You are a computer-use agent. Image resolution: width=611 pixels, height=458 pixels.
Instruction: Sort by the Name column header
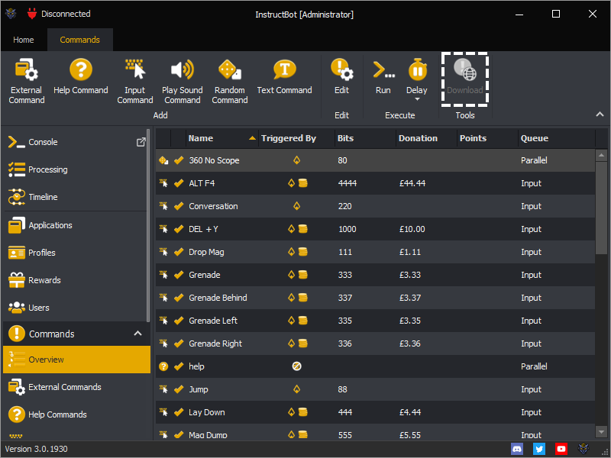[221, 138]
